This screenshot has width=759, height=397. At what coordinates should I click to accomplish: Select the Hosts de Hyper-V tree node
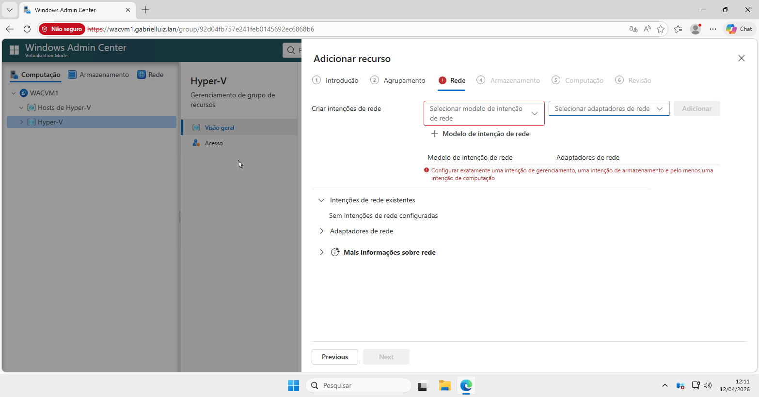tap(64, 107)
